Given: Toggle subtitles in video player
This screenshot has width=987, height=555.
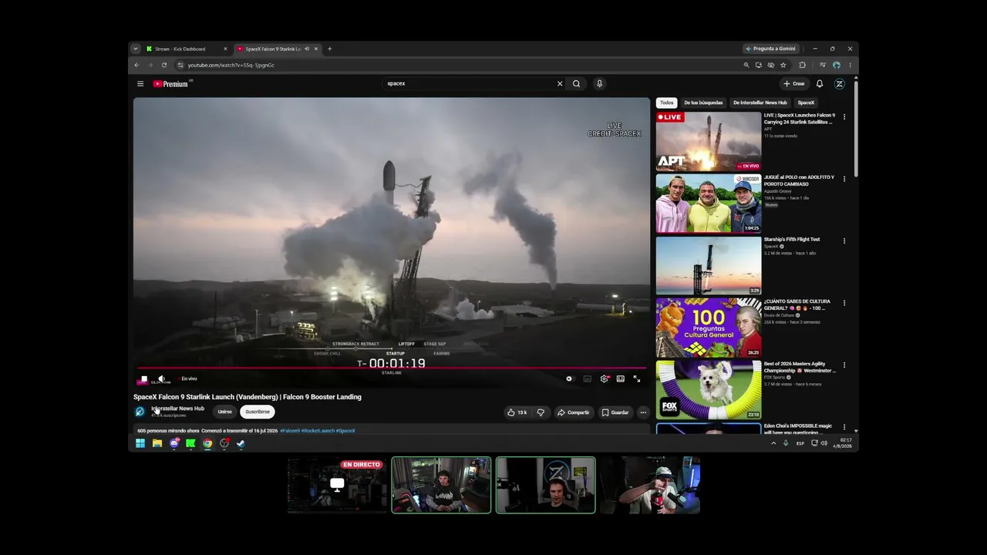Looking at the screenshot, I should [x=587, y=379].
